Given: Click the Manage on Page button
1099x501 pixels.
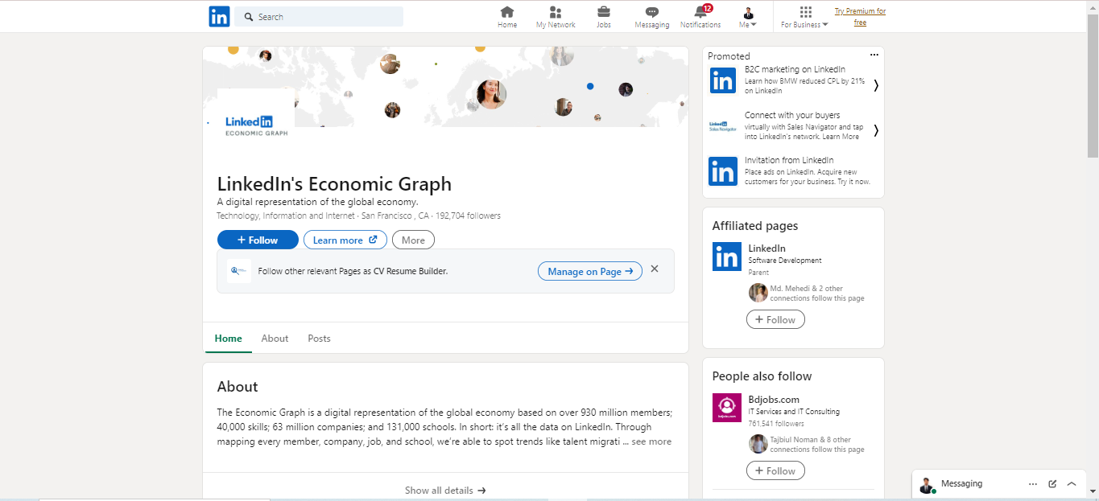Looking at the screenshot, I should tap(590, 271).
